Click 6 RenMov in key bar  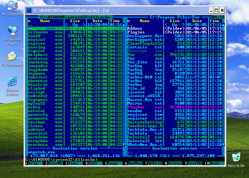click(134, 163)
